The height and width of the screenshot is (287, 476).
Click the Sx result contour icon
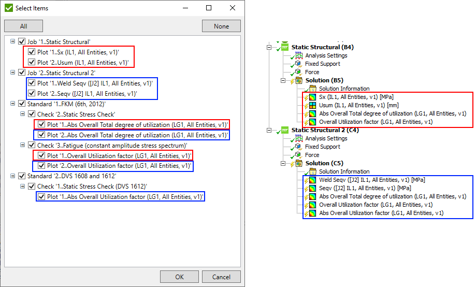[x=312, y=97]
